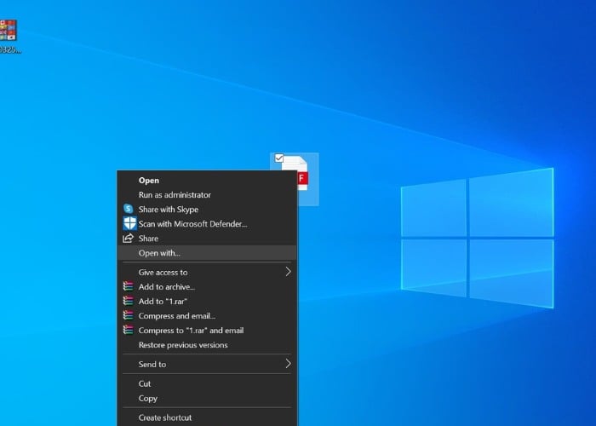
Task: Click WinRAR icon beside Compress to "1.rar" and email
Action: 128,330
